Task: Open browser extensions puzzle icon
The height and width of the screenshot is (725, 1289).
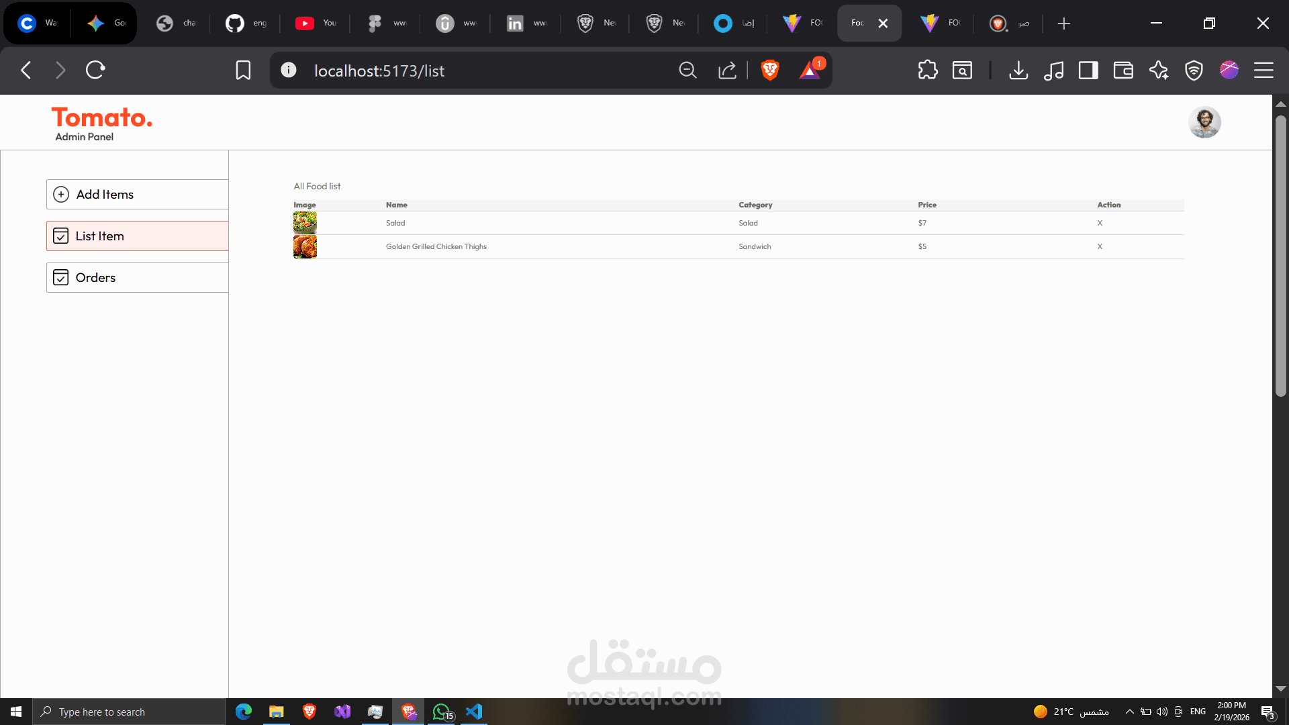Action: pyautogui.click(x=927, y=70)
